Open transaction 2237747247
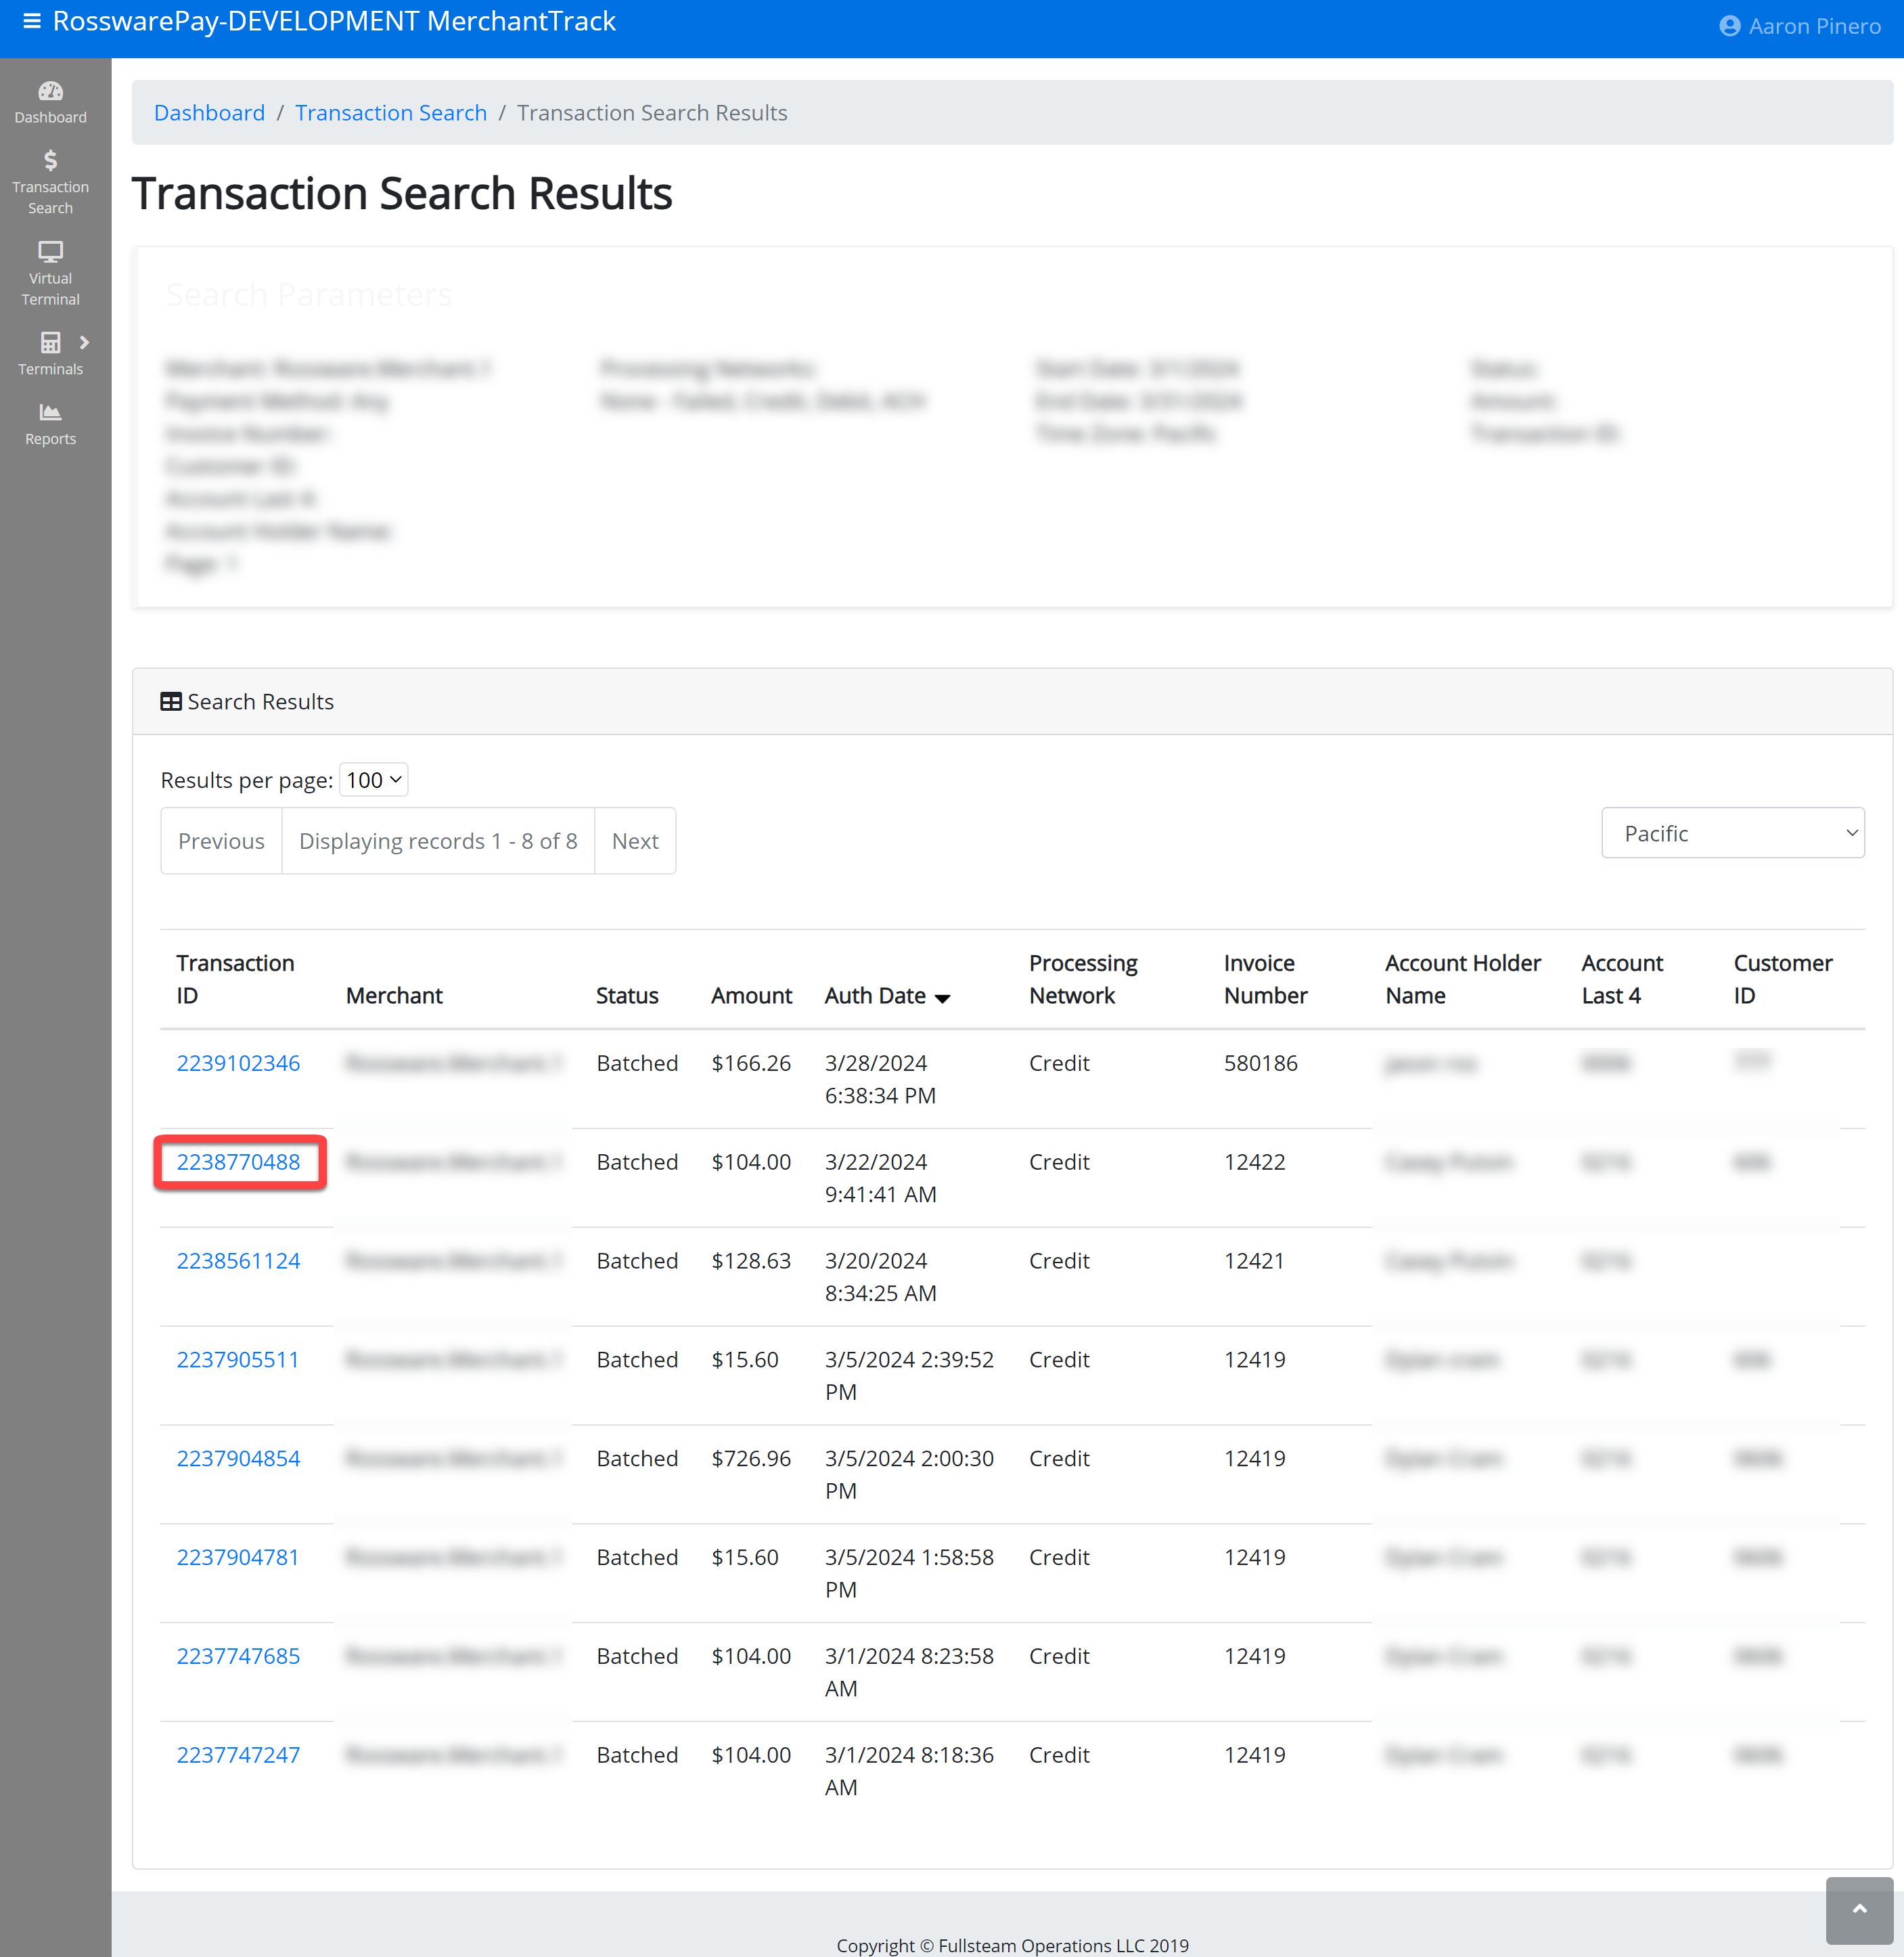 tap(238, 1755)
